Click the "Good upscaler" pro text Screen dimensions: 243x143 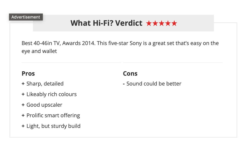pos(44,105)
